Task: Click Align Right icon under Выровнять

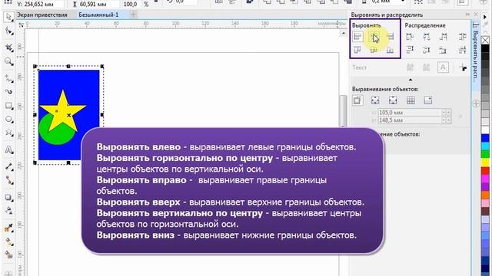Action: (390, 37)
